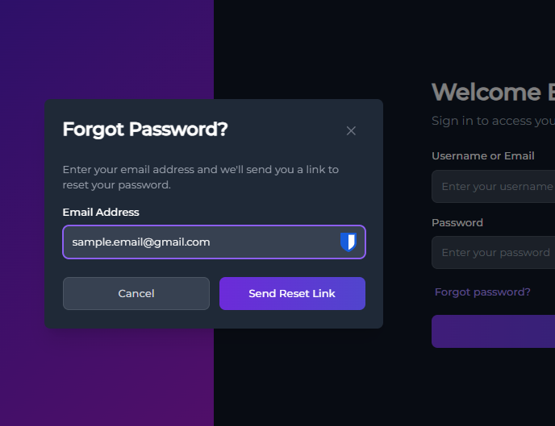Click the 'Forgot Password?' dialog heading
The height and width of the screenshot is (426, 555).
click(145, 129)
